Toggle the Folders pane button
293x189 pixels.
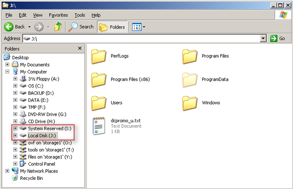pos(112,26)
